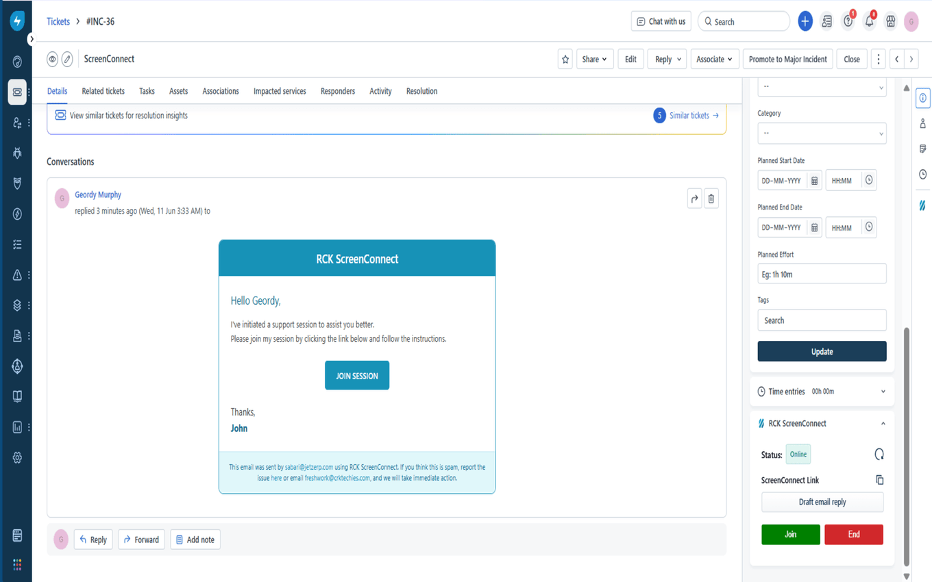Screen dimensions: 932x582
Task: Click the blue plus create-new icon
Action: pyautogui.click(x=805, y=21)
